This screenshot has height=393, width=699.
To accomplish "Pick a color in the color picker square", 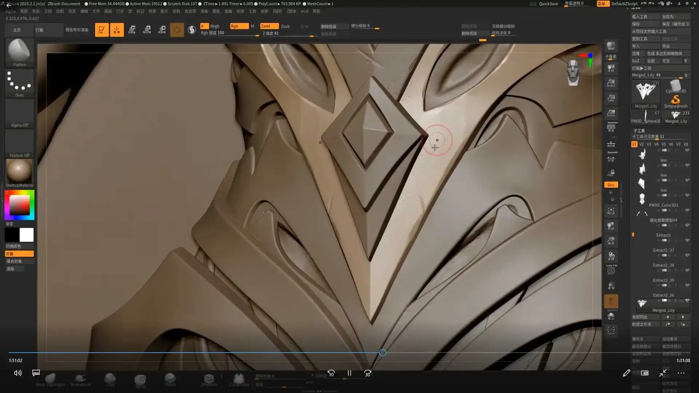I will pos(20,205).
